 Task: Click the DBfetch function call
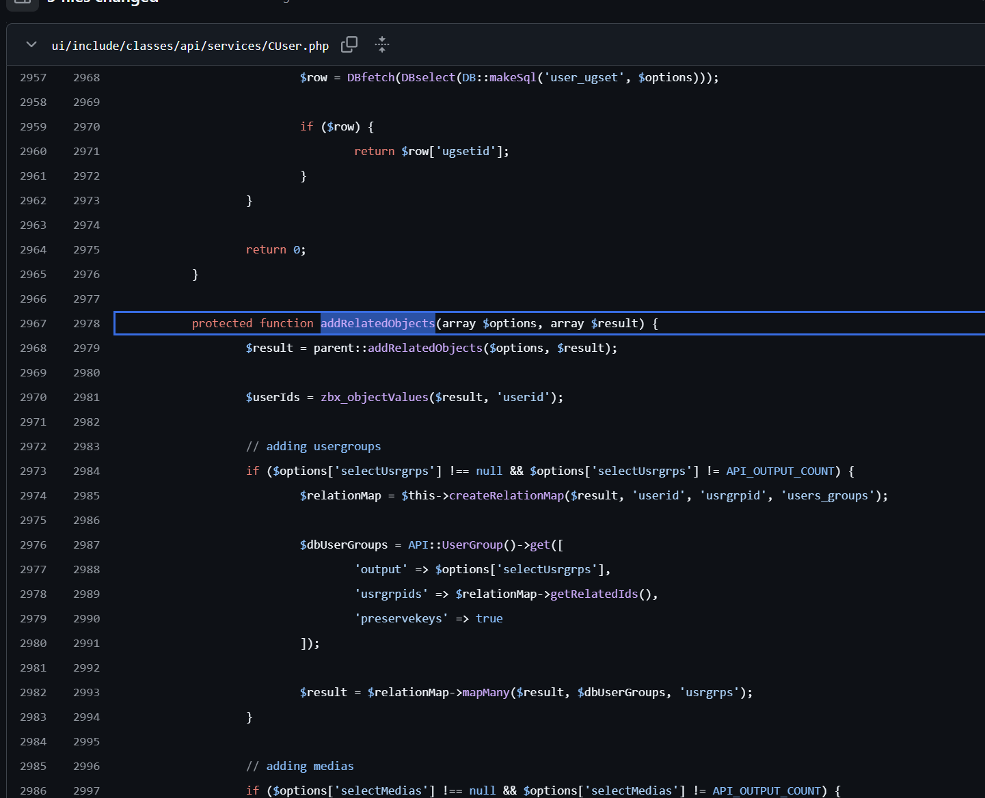click(370, 77)
